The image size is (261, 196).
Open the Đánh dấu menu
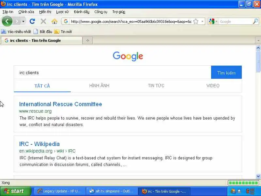(82, 12)
